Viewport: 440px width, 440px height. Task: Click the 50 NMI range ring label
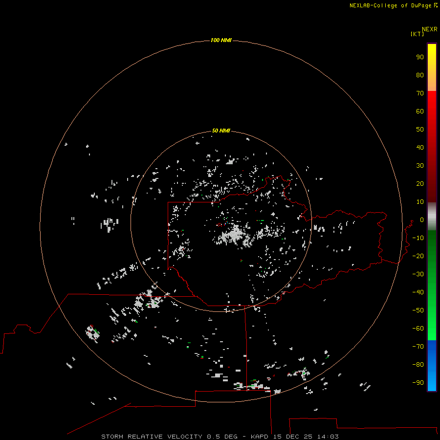point(221,131)
